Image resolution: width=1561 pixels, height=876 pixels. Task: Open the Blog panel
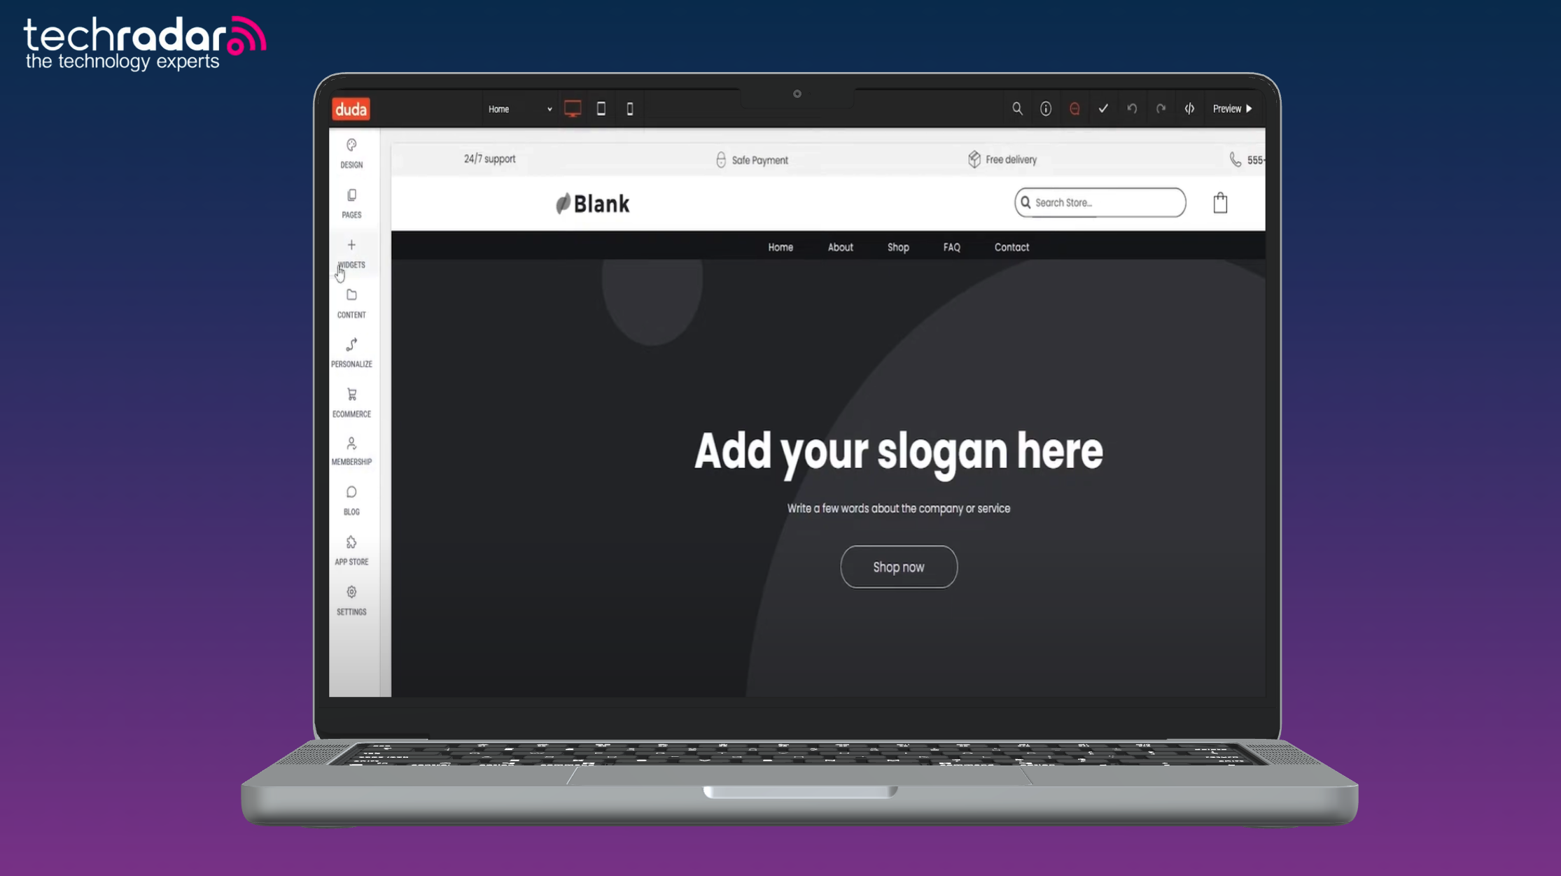tap(351, 501)
